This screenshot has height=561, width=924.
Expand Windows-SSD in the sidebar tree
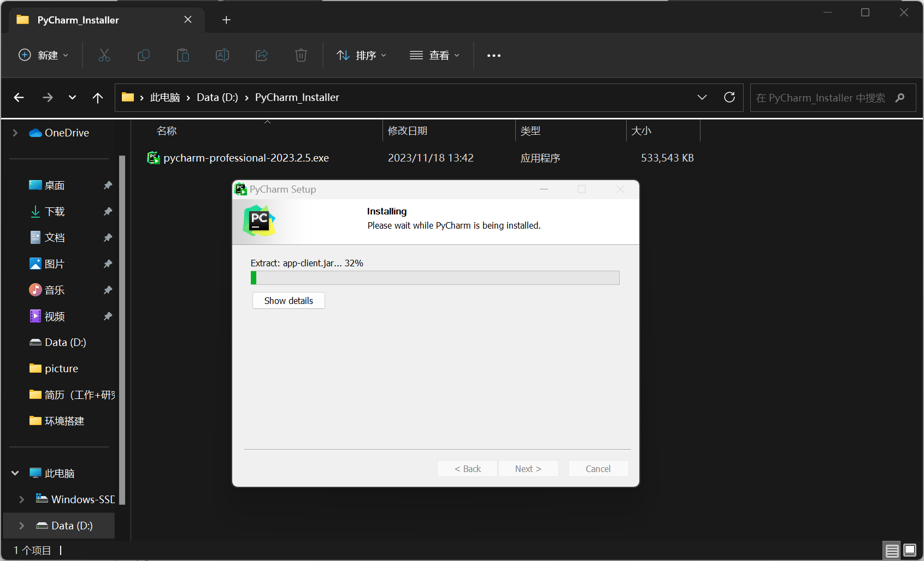click(21, 499)
